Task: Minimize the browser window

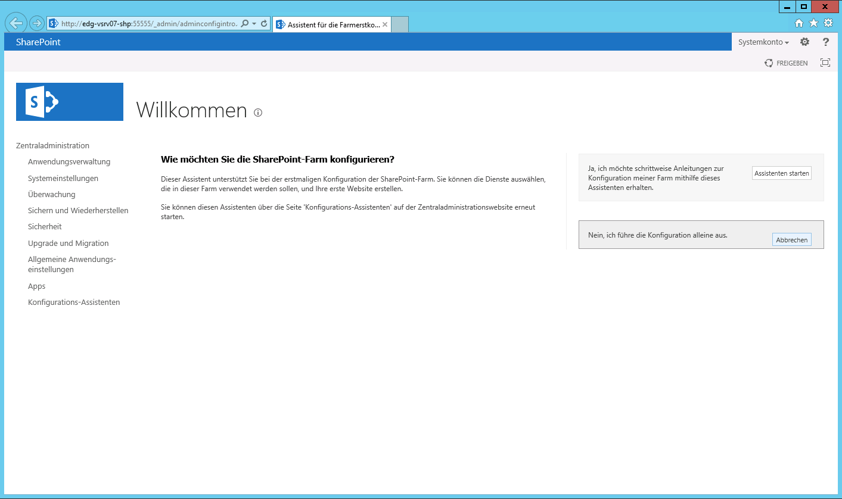Action: click(x=787, y=7)
